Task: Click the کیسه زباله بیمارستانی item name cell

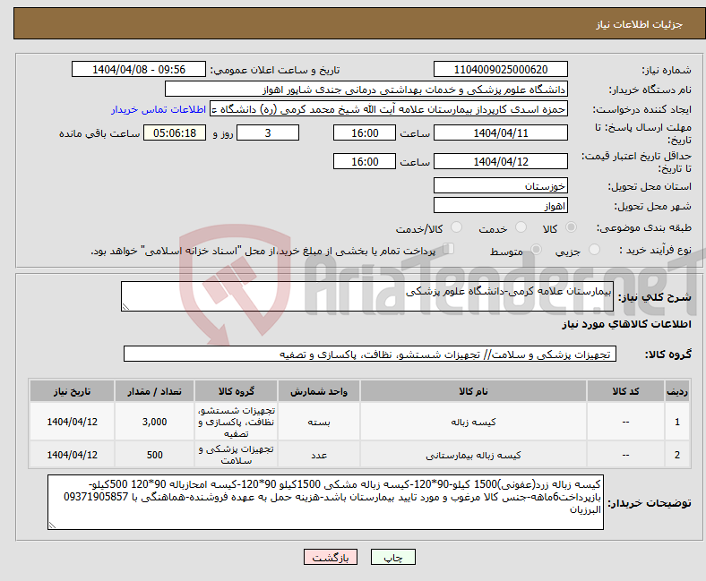Action: coord(473,455)
